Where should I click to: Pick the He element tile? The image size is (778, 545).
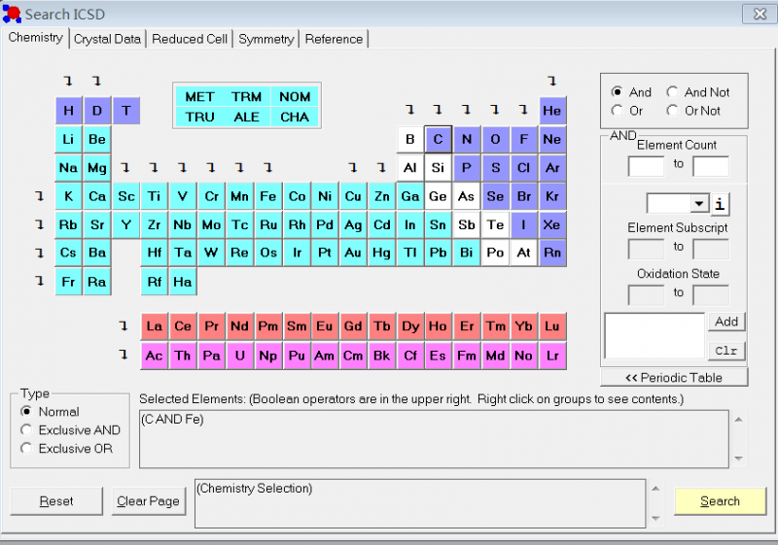552,111
